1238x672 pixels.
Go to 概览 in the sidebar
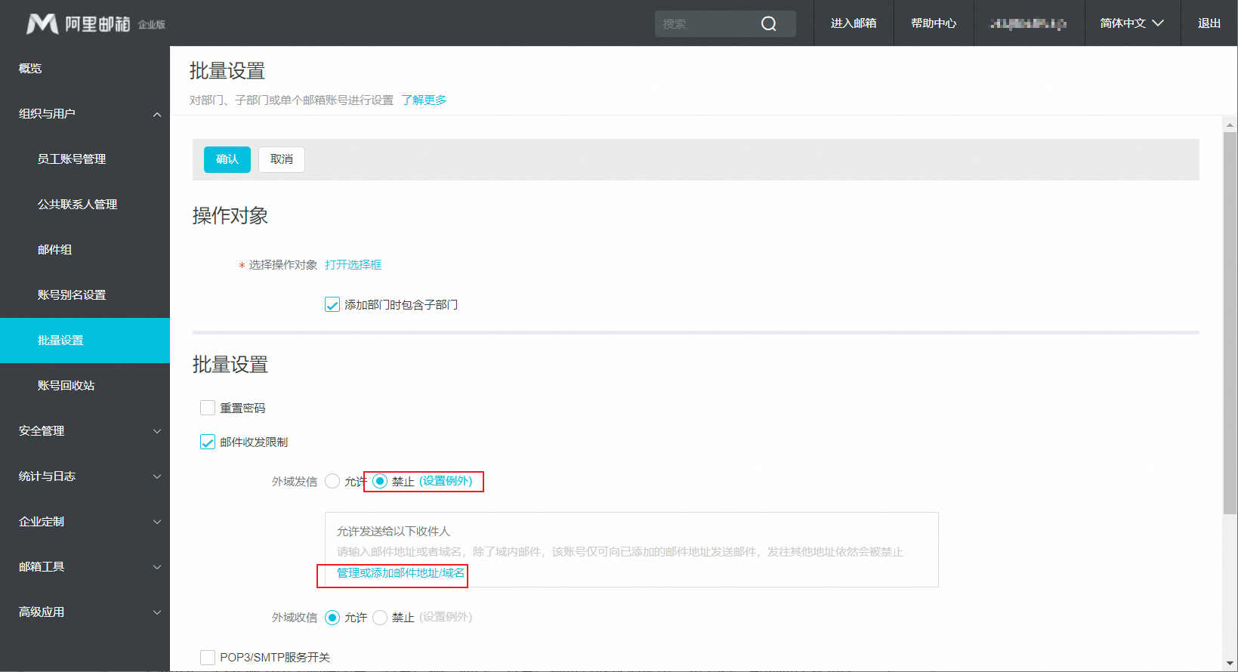pos(85,69)
